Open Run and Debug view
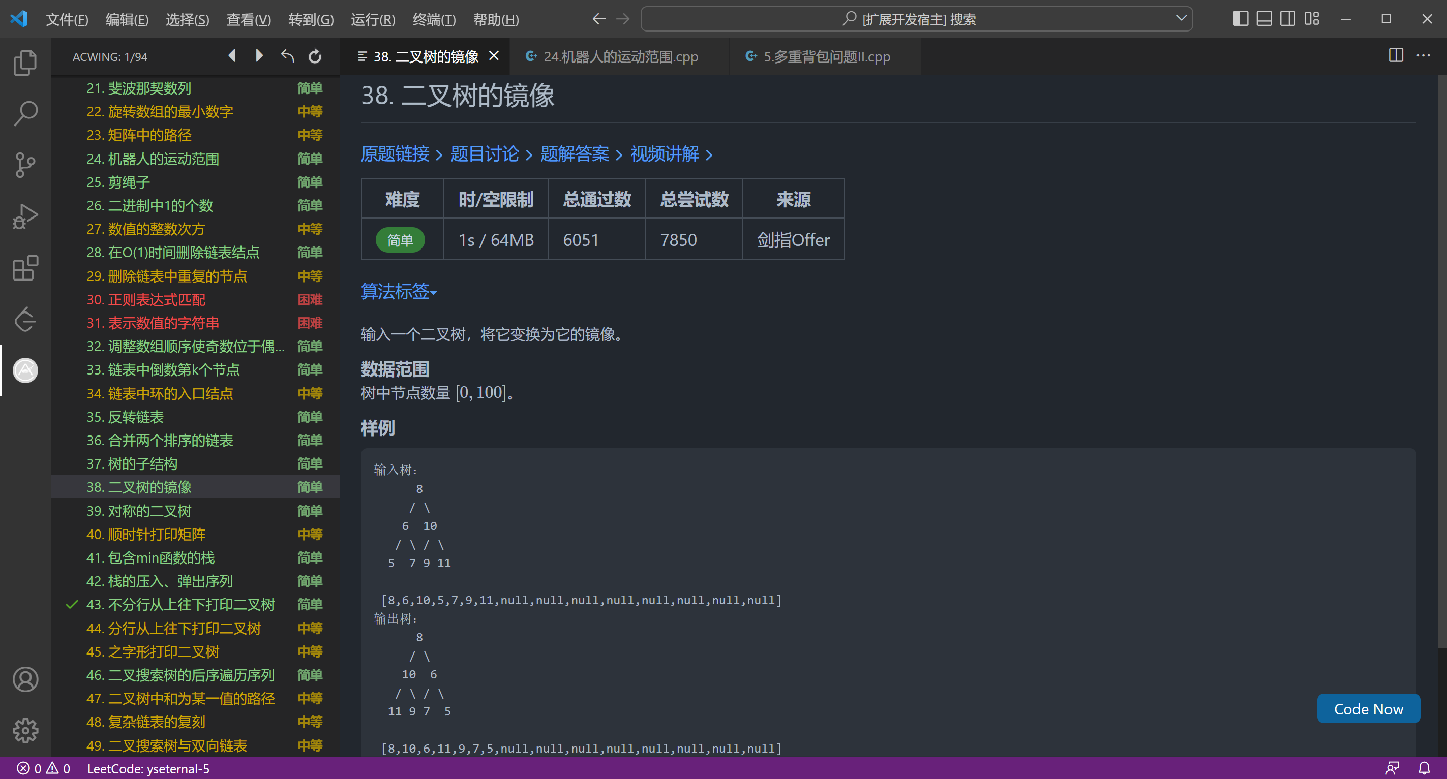This screenshot has height=779, width=1447. pyautogui.click(x=25, y=216)
